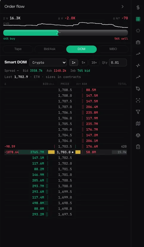This screenshot has height=247, width=144.
Task: Click ask size 235.8M
Action: (92, 112)
